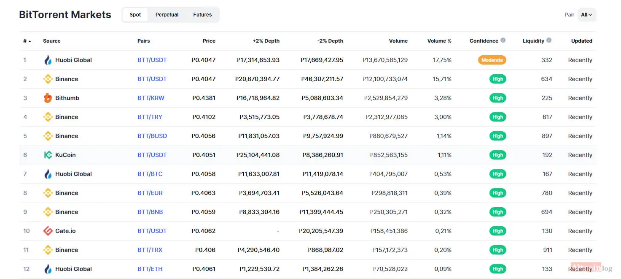The image size is (621, 279).
Task: Click the KuCoin logo icon
Action: (x=48, y=155)
